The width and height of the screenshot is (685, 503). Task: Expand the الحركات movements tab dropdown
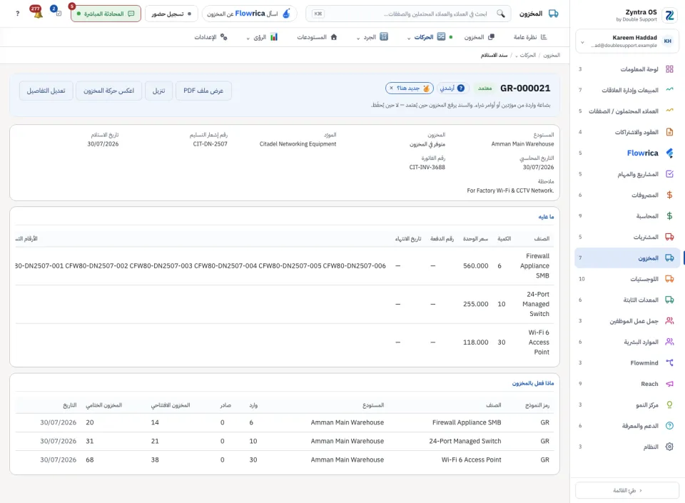[x=409, y=38]
